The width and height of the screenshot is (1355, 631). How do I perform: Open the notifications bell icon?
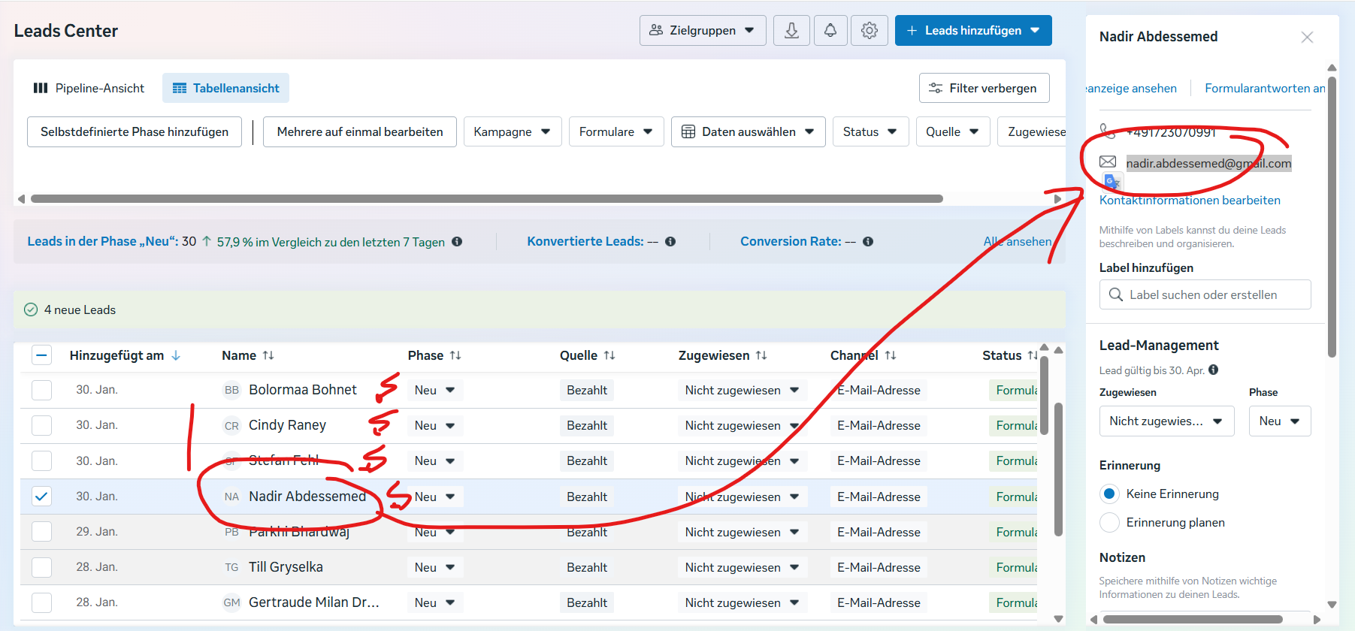tap(830, 31)
